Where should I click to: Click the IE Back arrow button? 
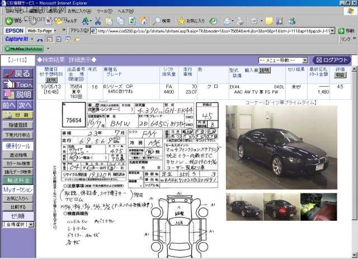[9, 21]
